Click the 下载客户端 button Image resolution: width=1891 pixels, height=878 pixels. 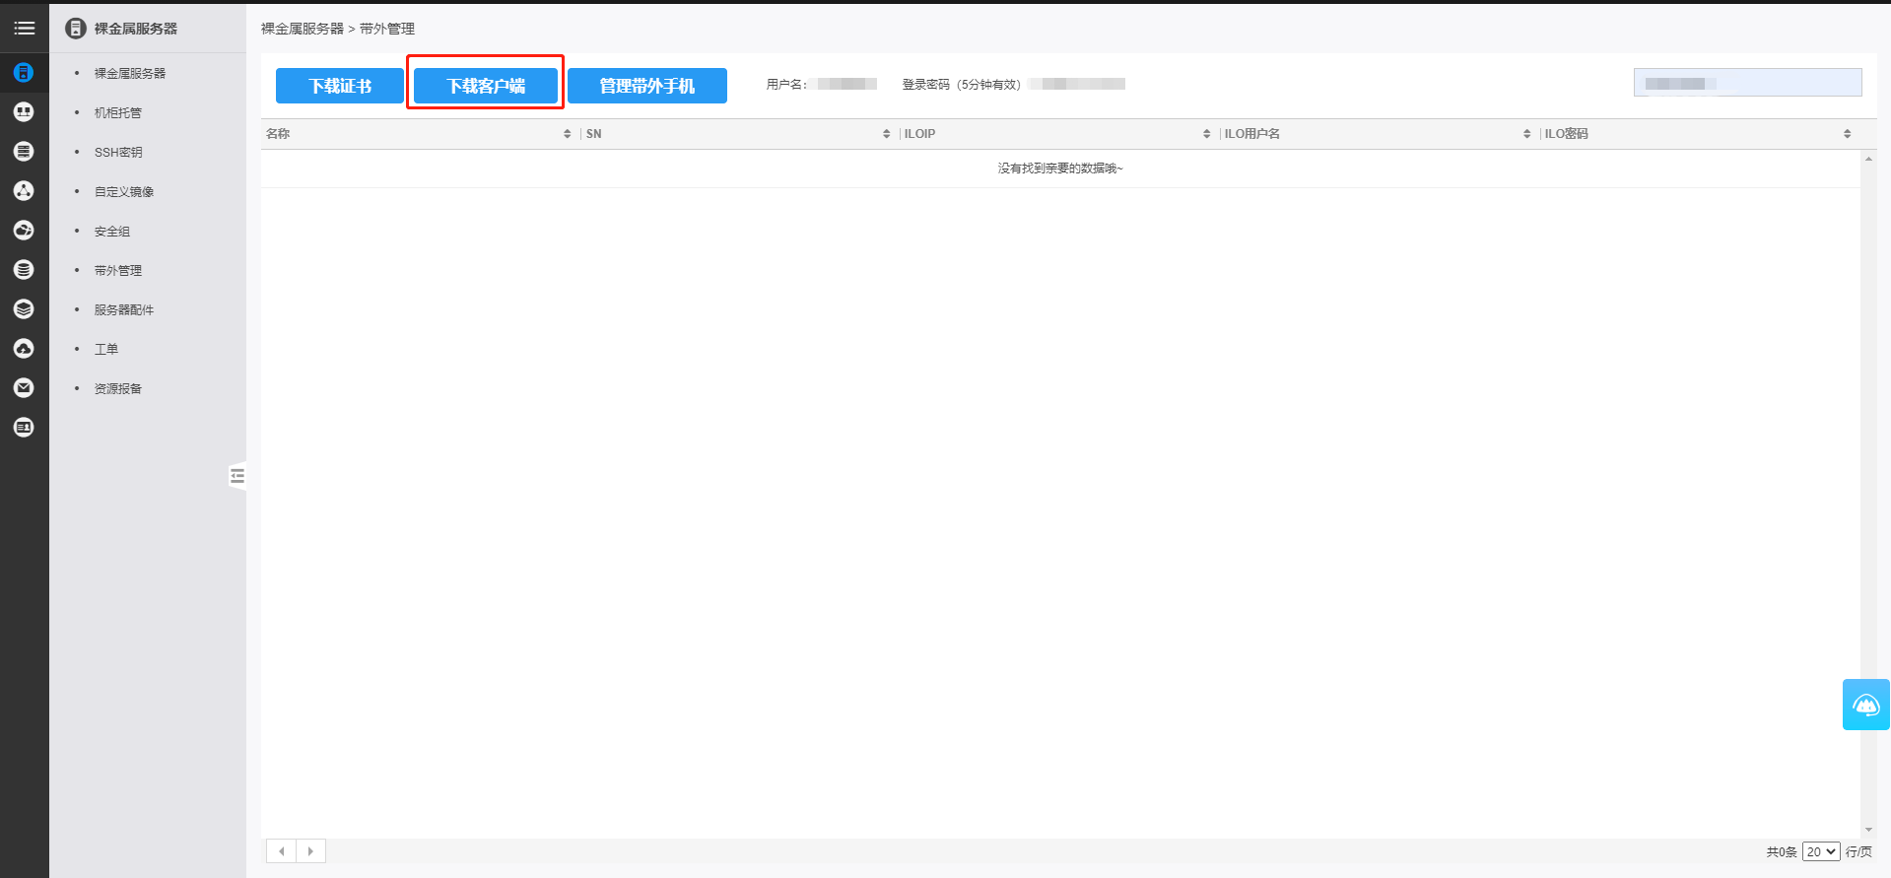[x=486, y=86]
